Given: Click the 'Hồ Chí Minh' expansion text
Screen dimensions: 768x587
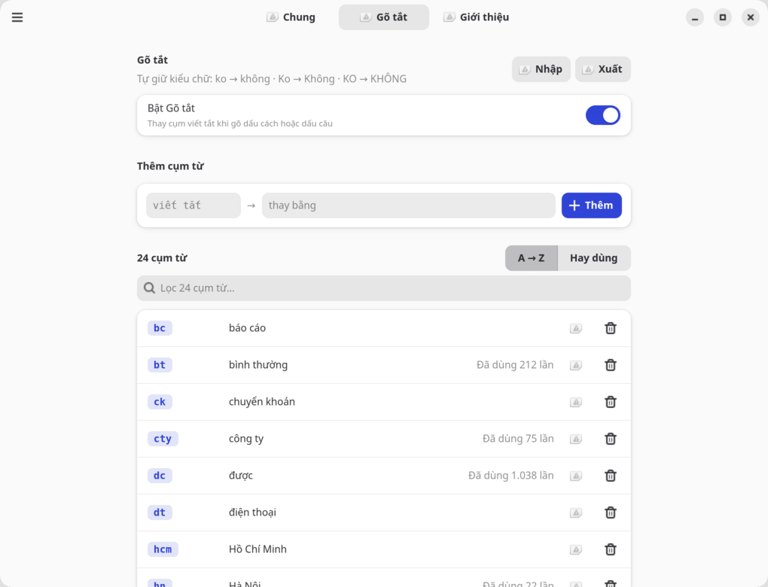Looking at the screenshot, I should (x=258, y=549).
